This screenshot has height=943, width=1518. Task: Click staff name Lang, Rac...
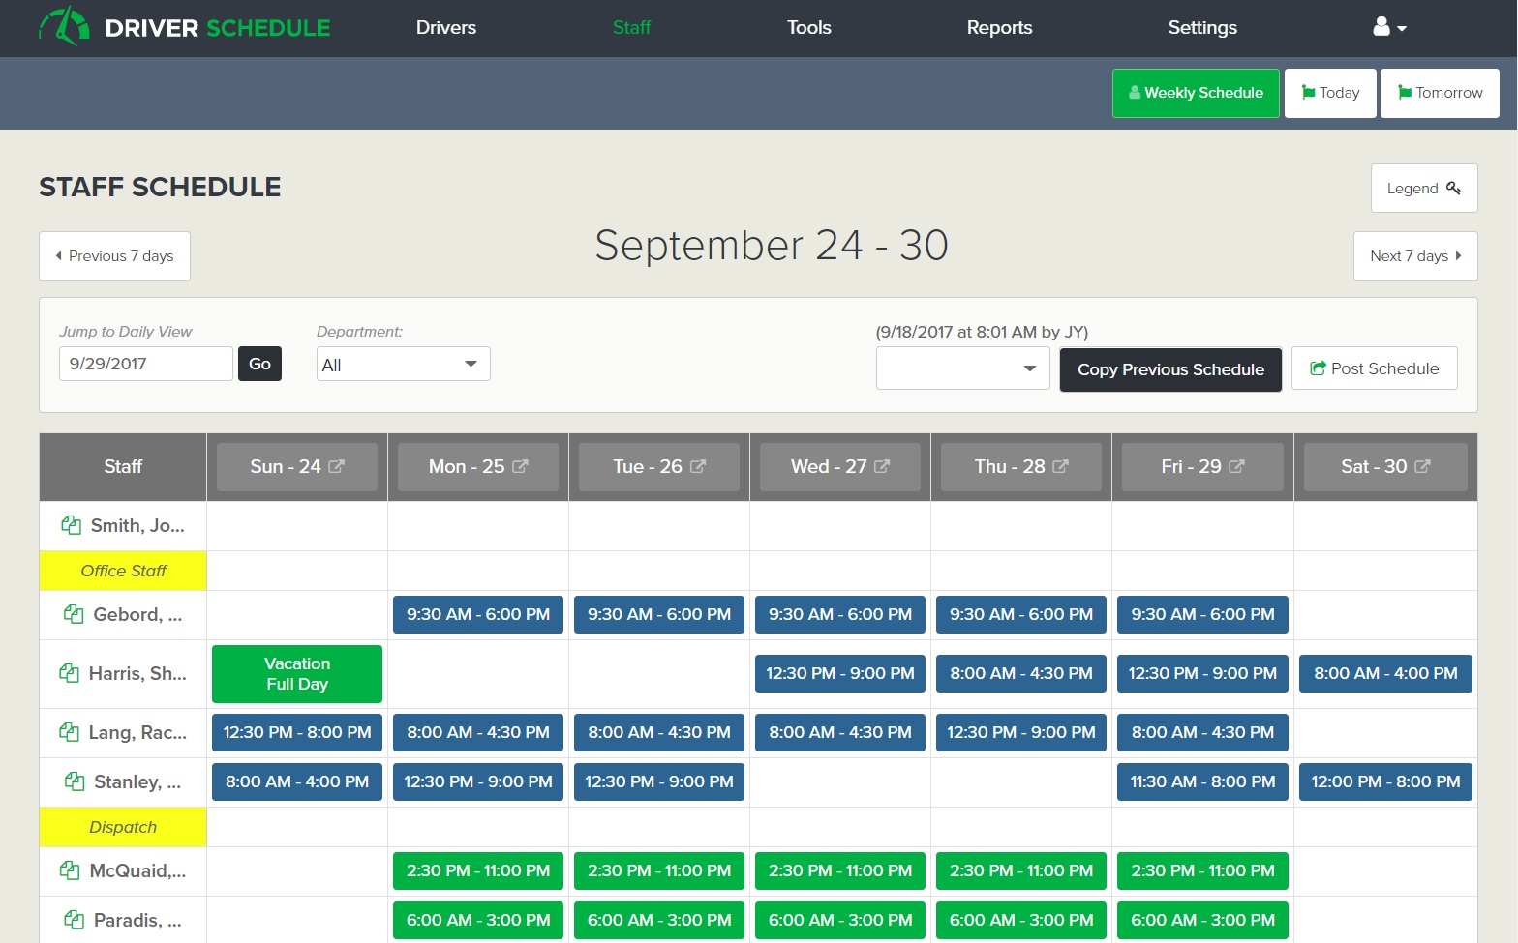pyautogui.click(x=137, y=732)
